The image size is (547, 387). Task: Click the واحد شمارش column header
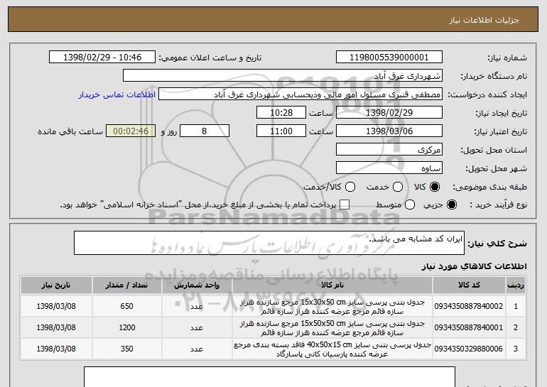pos(197,285)
